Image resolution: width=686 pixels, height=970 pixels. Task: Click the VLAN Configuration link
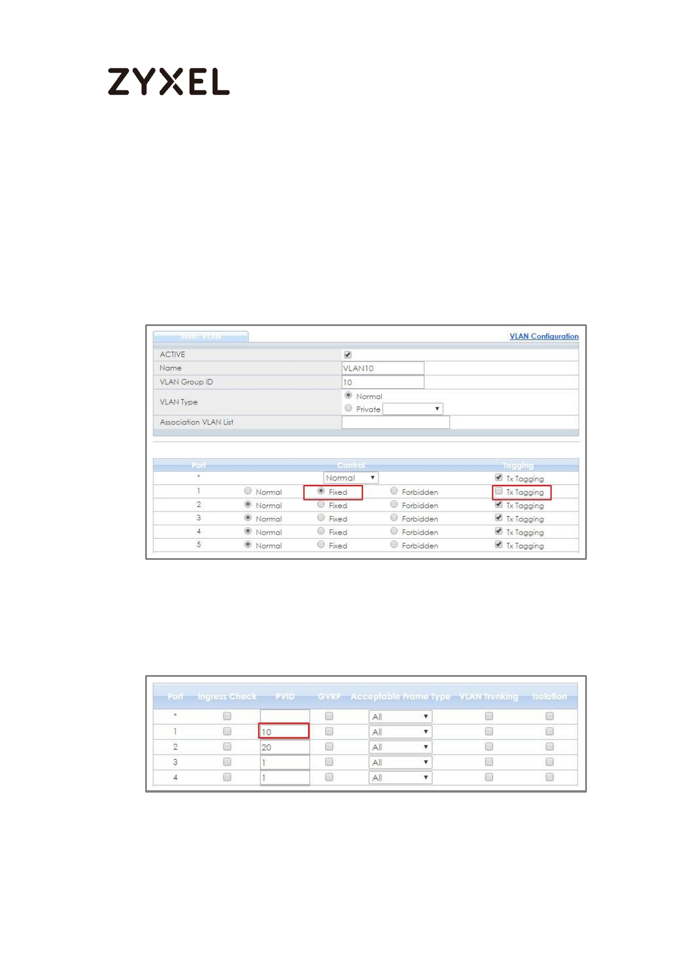[543, 336]
